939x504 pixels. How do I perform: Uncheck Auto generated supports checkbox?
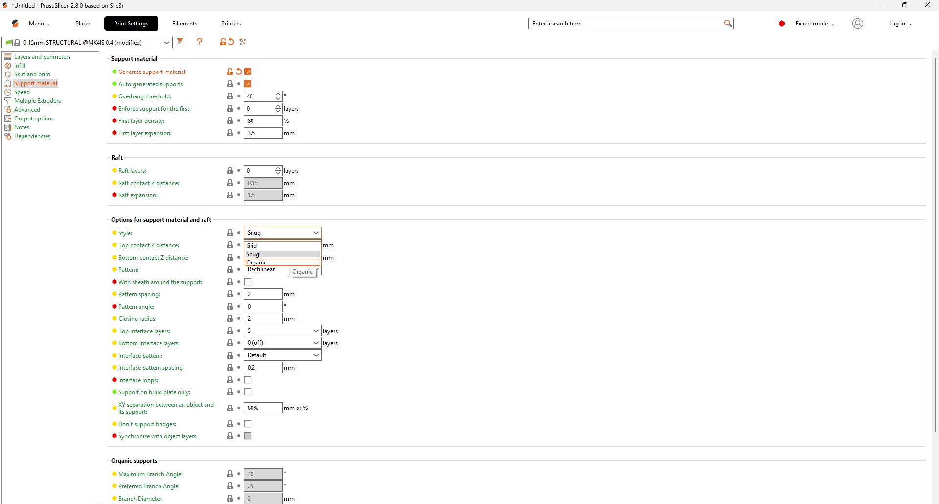[248, 84]
